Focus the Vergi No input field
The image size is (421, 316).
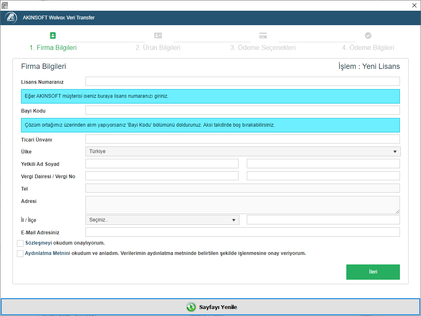323,176
